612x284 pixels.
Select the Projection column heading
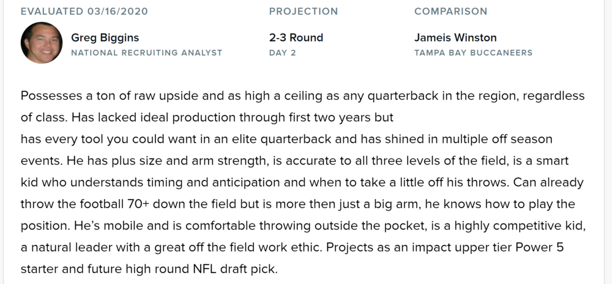303,12
